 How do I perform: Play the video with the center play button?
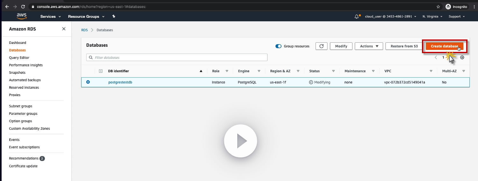pyautogui.click(x=240, y=141)
